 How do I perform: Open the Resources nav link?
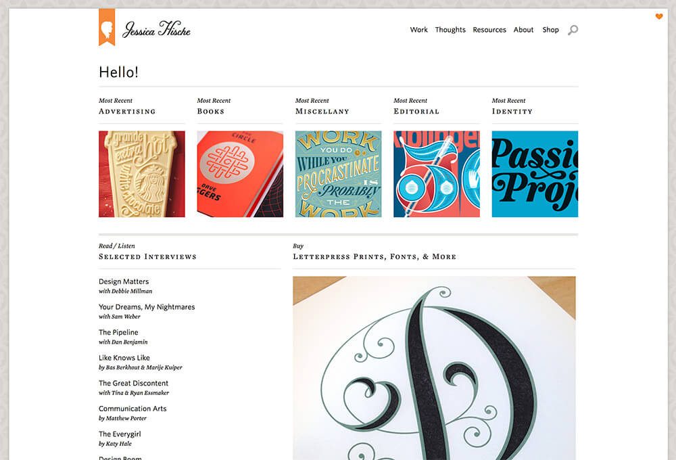pyautogui.click(x=489, y=30)
